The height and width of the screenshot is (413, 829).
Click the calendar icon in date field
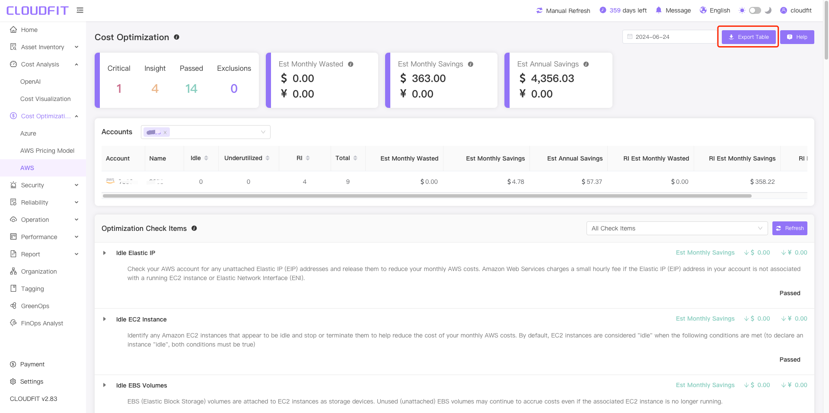click(630, 37)
